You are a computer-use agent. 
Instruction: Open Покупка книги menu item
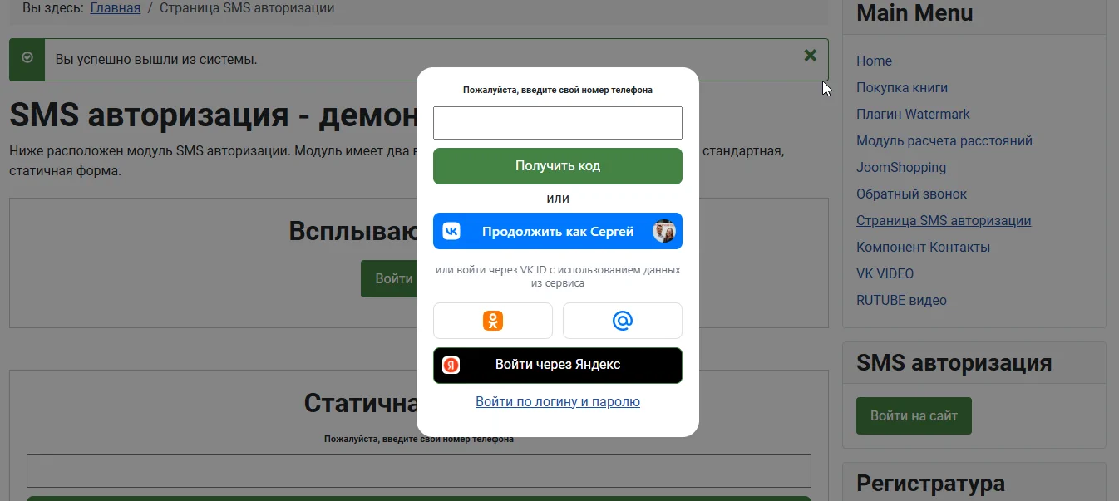(x=902, y=87)
